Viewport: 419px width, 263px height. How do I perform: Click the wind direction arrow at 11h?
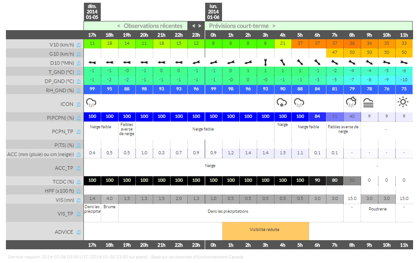pos(404,63)
